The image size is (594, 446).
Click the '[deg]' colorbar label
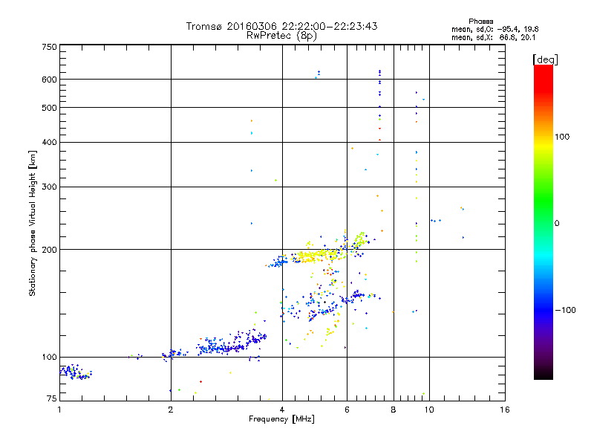pyautogui.click(x=545, y=59)
